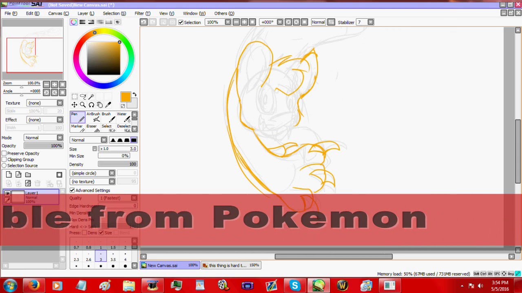
Task: Show the RGB slider panel
Action: pos(82,22)
